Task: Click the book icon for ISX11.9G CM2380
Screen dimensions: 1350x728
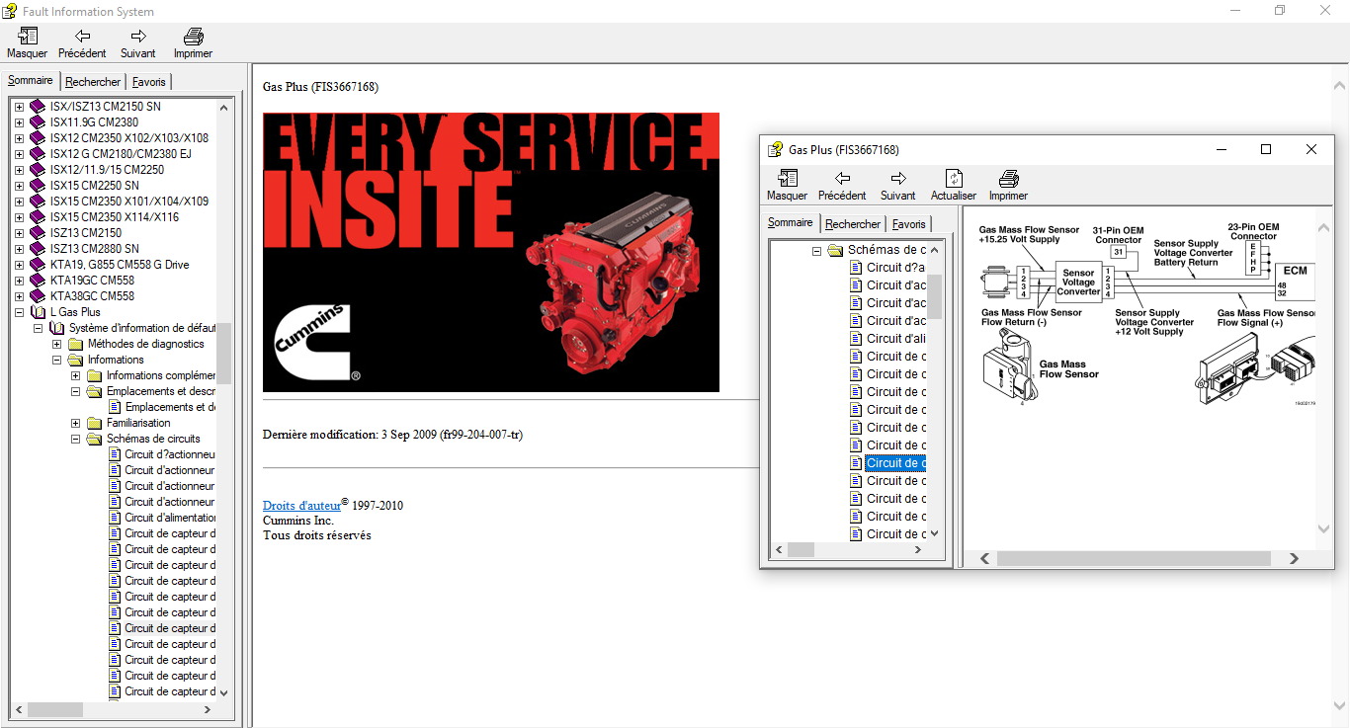Action: (38, 122)
